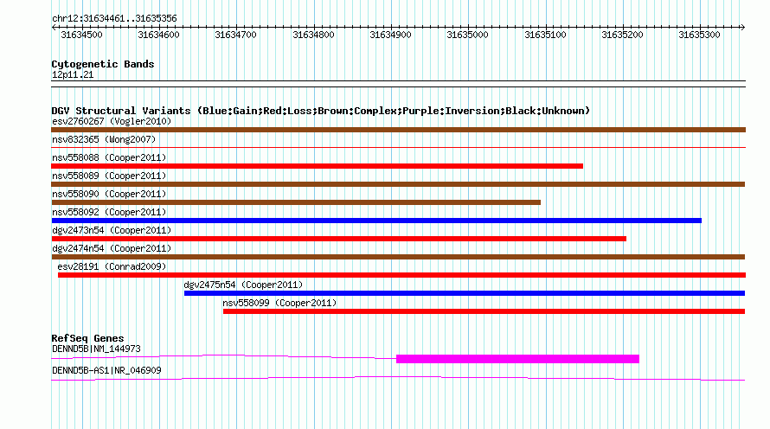Click nsv558099 (Cooper2011) label
The width and height of the screenshot is (770, 429).
279,303
